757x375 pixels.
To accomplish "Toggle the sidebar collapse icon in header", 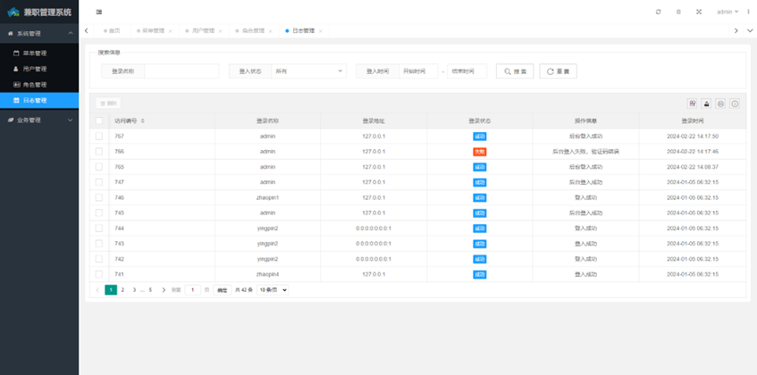I will pyautogui.click(x=99, y=12).
